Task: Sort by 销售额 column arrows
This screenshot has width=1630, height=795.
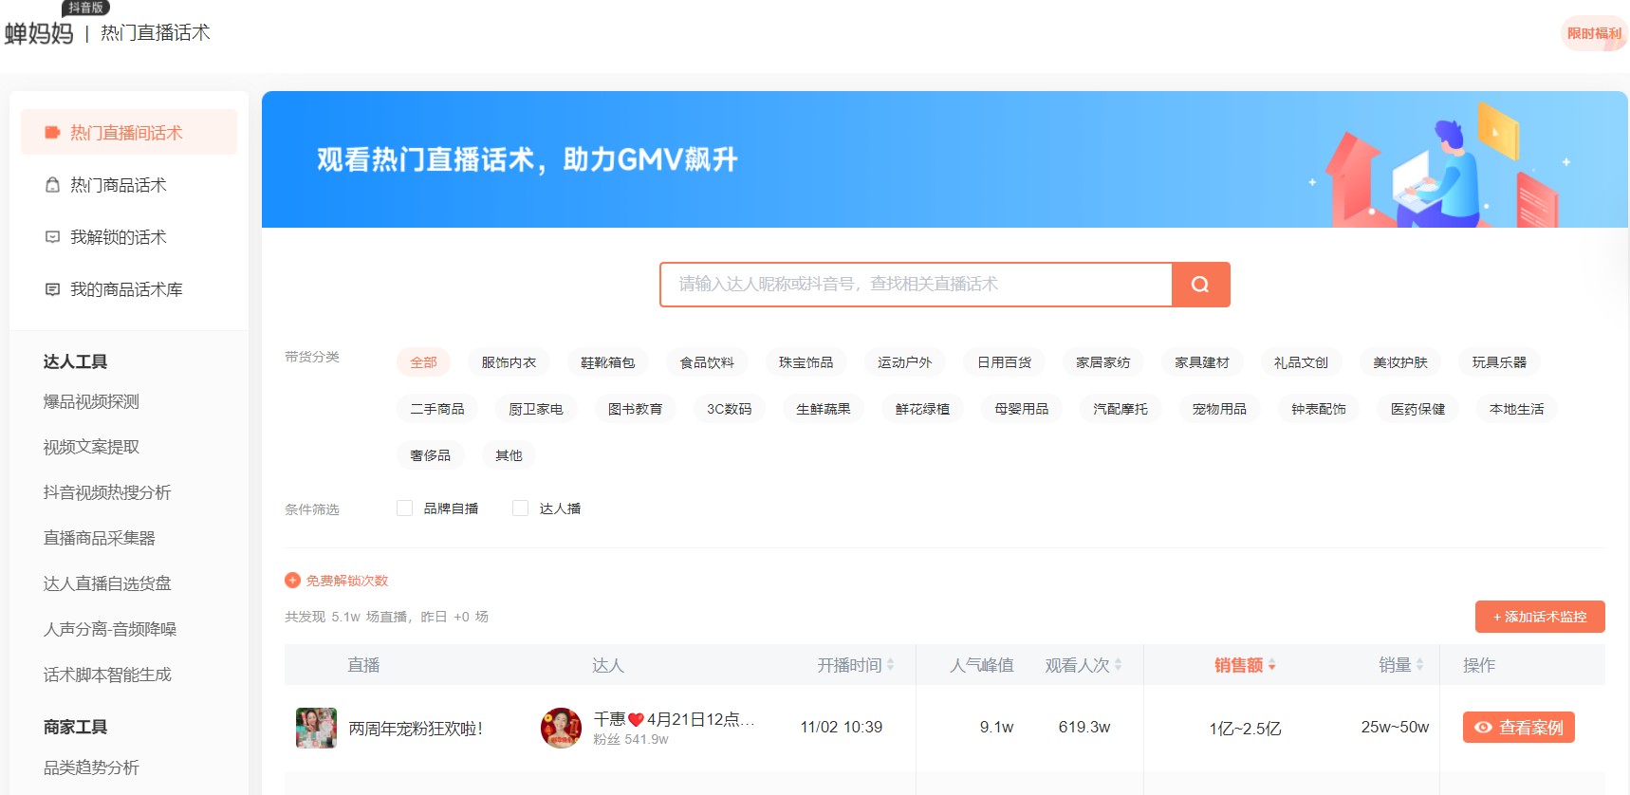Action: pyautogui.click(x=1271, y=665)
